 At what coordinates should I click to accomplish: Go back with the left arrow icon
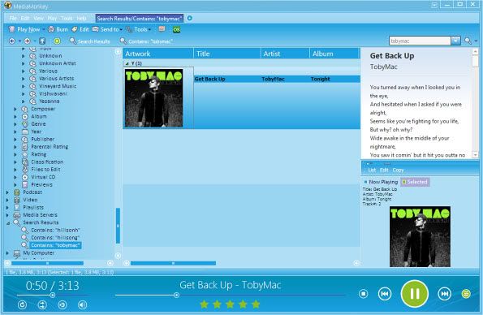pos(12,41)
